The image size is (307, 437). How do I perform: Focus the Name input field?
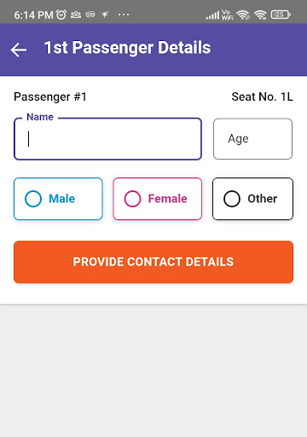click(x=107, y=139)
